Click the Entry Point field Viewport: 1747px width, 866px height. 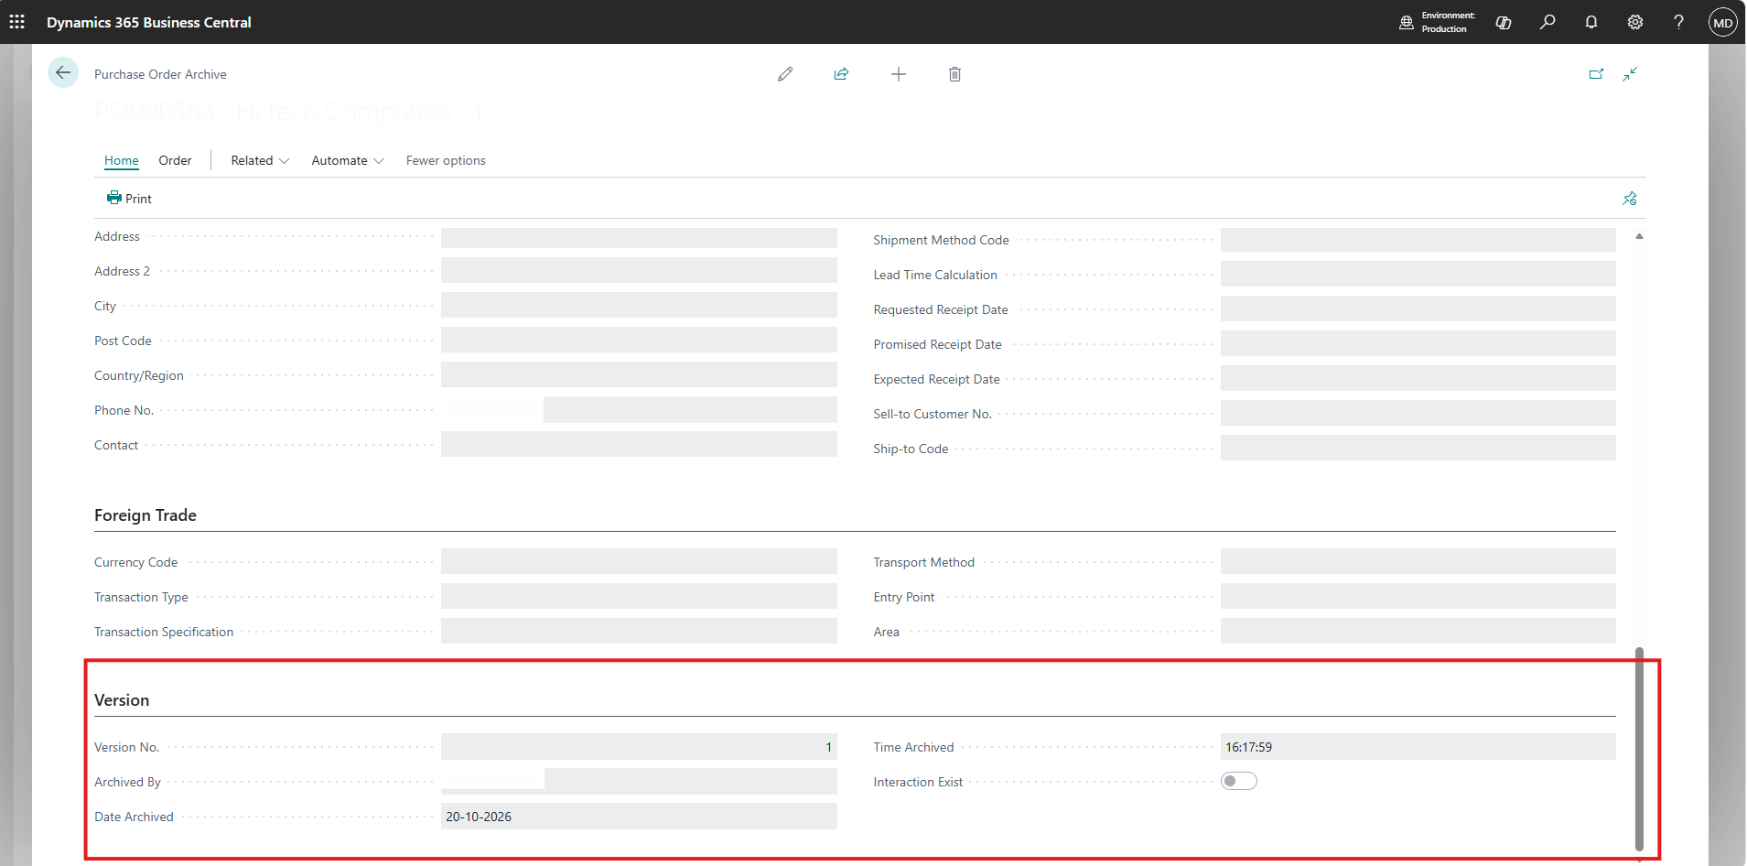1418,597
